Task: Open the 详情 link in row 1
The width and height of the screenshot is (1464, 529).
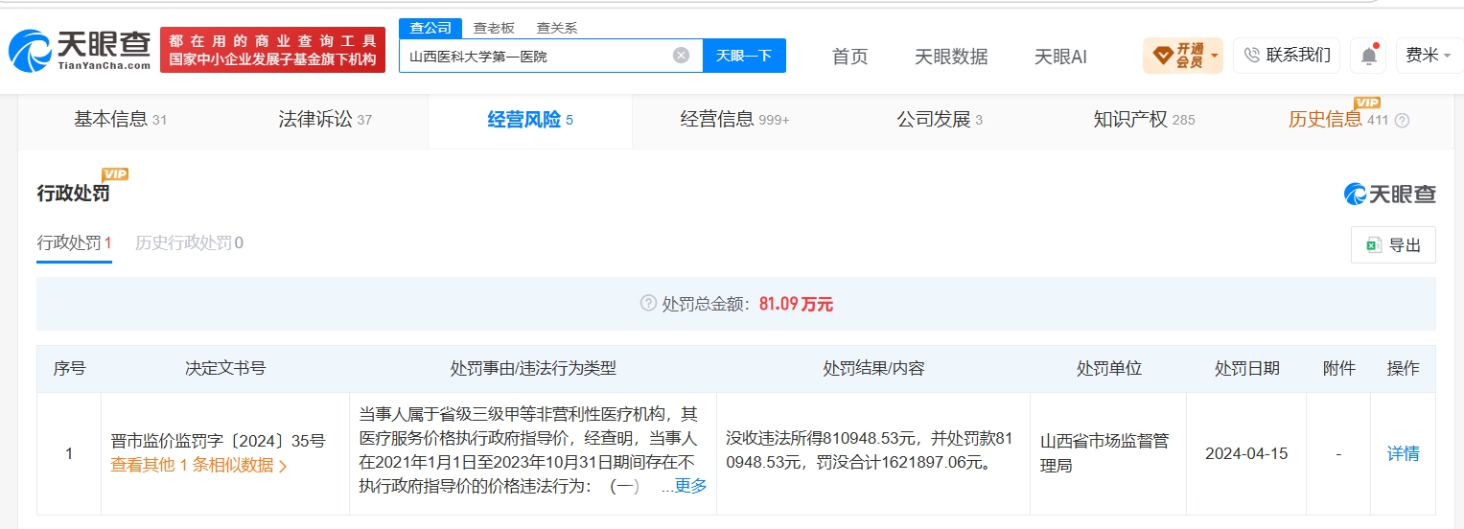Action: [x=1403, y=454]
